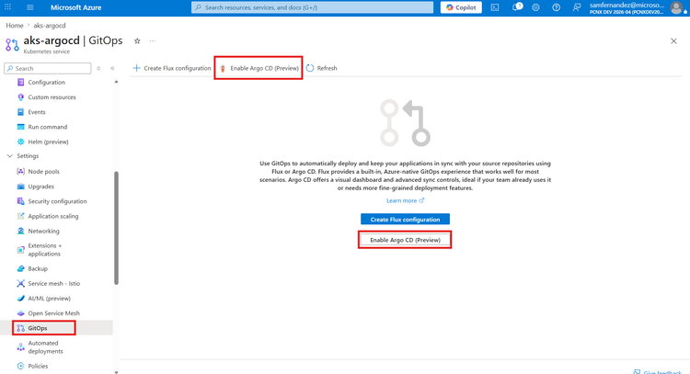
Task: Click the Events sidebar icon
Action: (20, 112)
